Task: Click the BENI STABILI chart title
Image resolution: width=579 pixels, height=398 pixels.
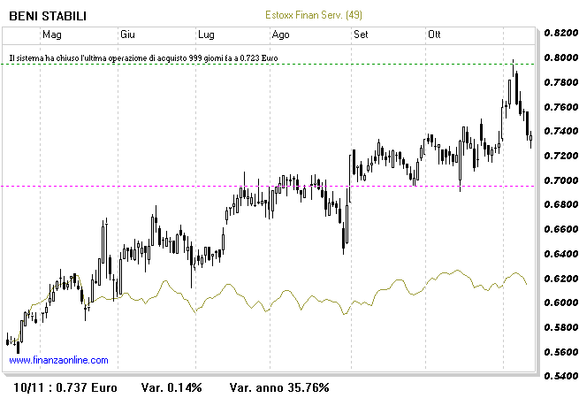Action: 48,16
